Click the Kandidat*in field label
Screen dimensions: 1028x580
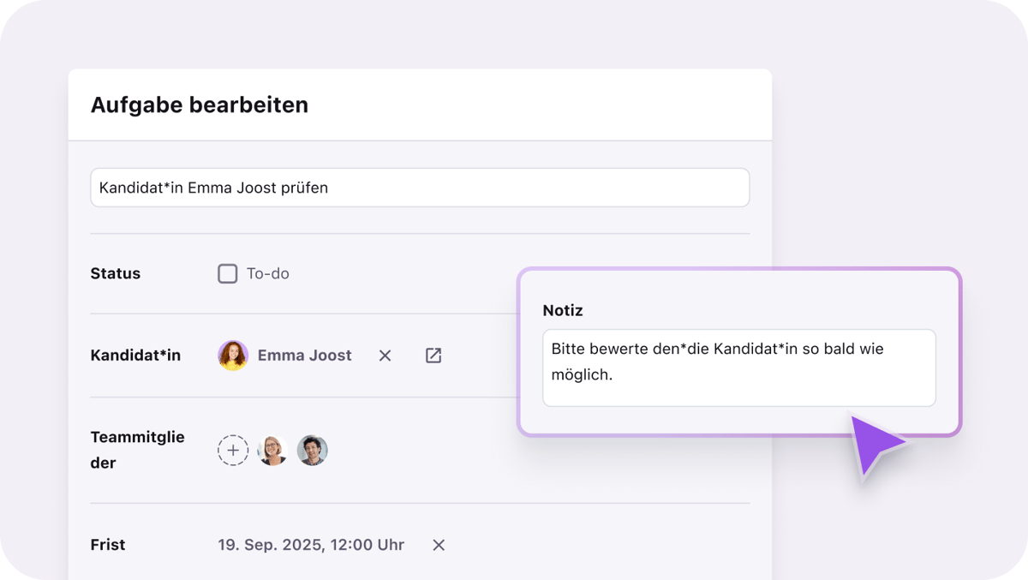135,356
